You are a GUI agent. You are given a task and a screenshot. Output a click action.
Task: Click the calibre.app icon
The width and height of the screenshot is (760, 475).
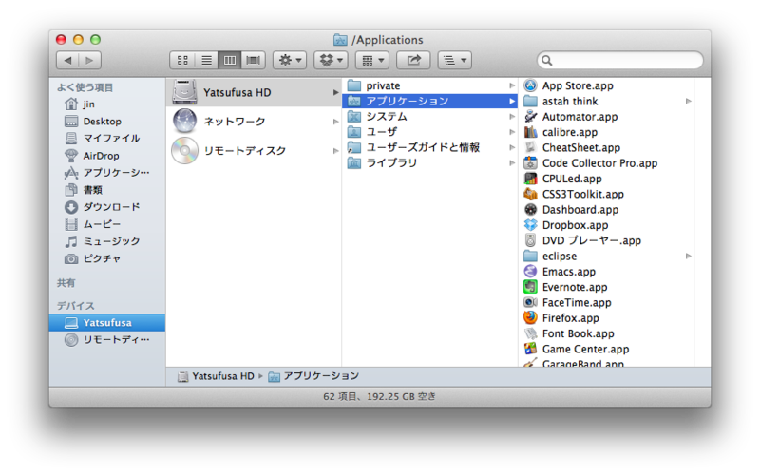[x=531, y=132]
